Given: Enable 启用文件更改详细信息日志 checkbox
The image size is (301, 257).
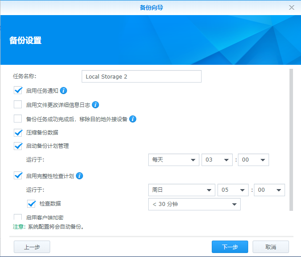Looking at the screenshot, I should 18,105.
